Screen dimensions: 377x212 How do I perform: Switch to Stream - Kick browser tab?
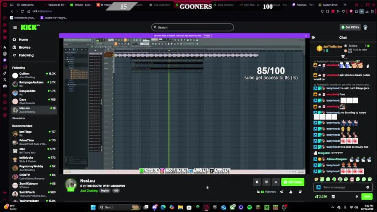[81, 5]
